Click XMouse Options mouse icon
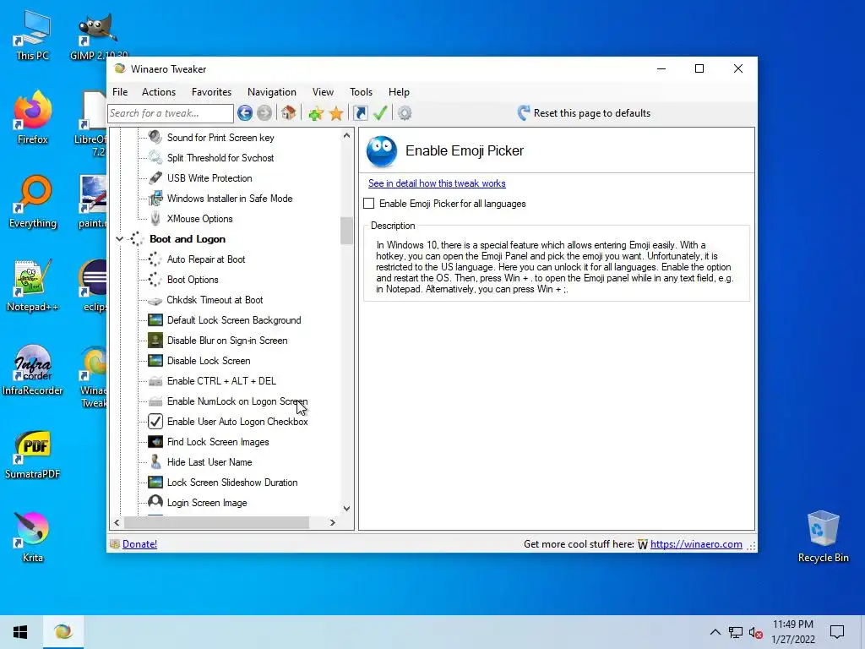Screen dimensions: 865x649 (x=155, y=219)
